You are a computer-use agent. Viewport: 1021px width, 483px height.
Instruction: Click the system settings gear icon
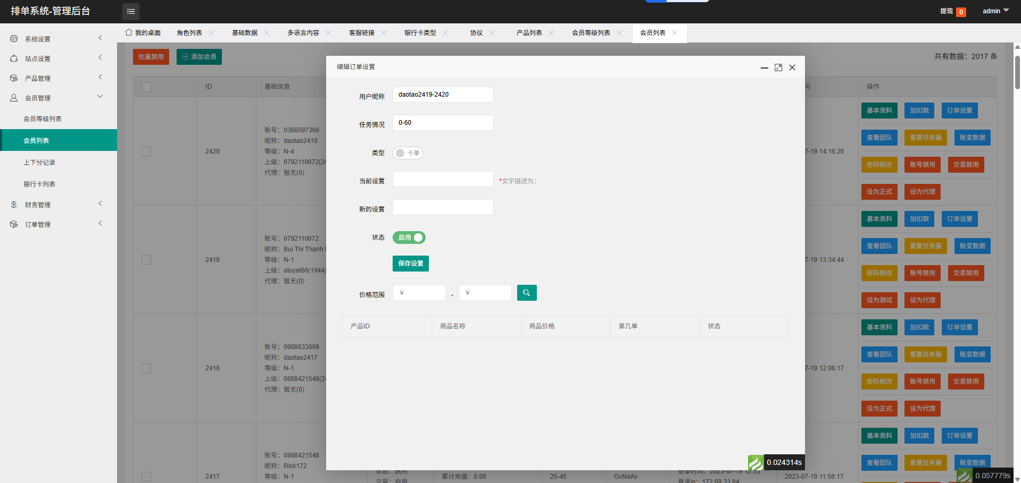14,39
